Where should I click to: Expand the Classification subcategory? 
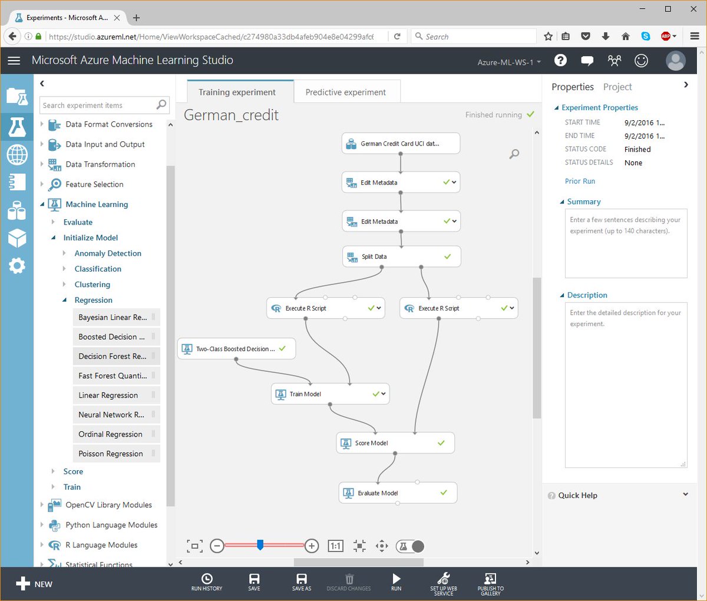65,269
